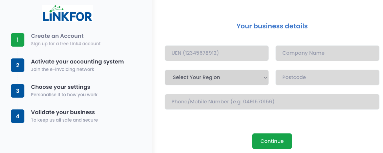The image size is (383, 153).
Task: Click 'To keep us all safe and secure' text
Action: tap(64, 120)
